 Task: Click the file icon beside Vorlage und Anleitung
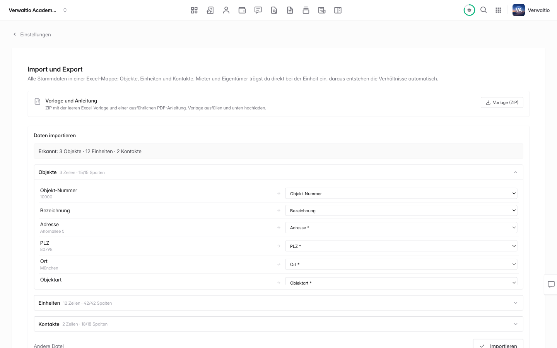click(38, 101)
